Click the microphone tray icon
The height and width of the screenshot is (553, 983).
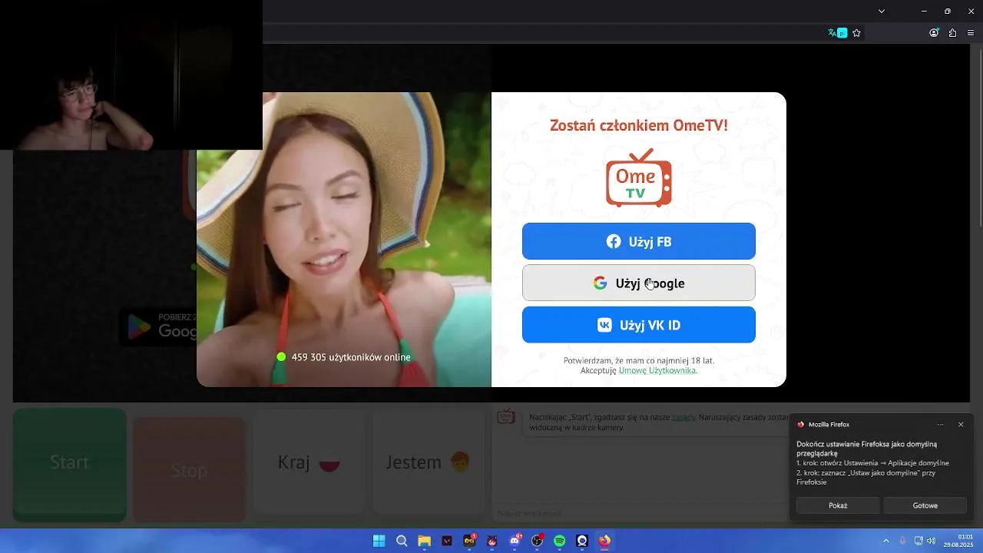click(x=902, y=541)
